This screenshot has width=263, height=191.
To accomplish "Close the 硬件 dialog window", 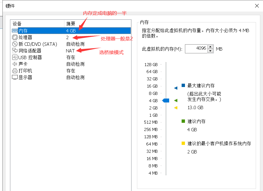I will [257, 6].
